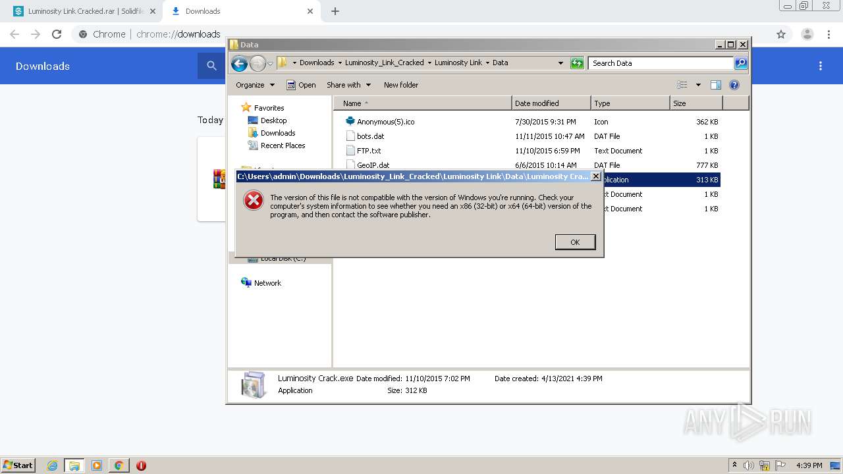Open the Share with menu
Screen dimensions: 843x474
pyautogui.click(x=348, y=85)
